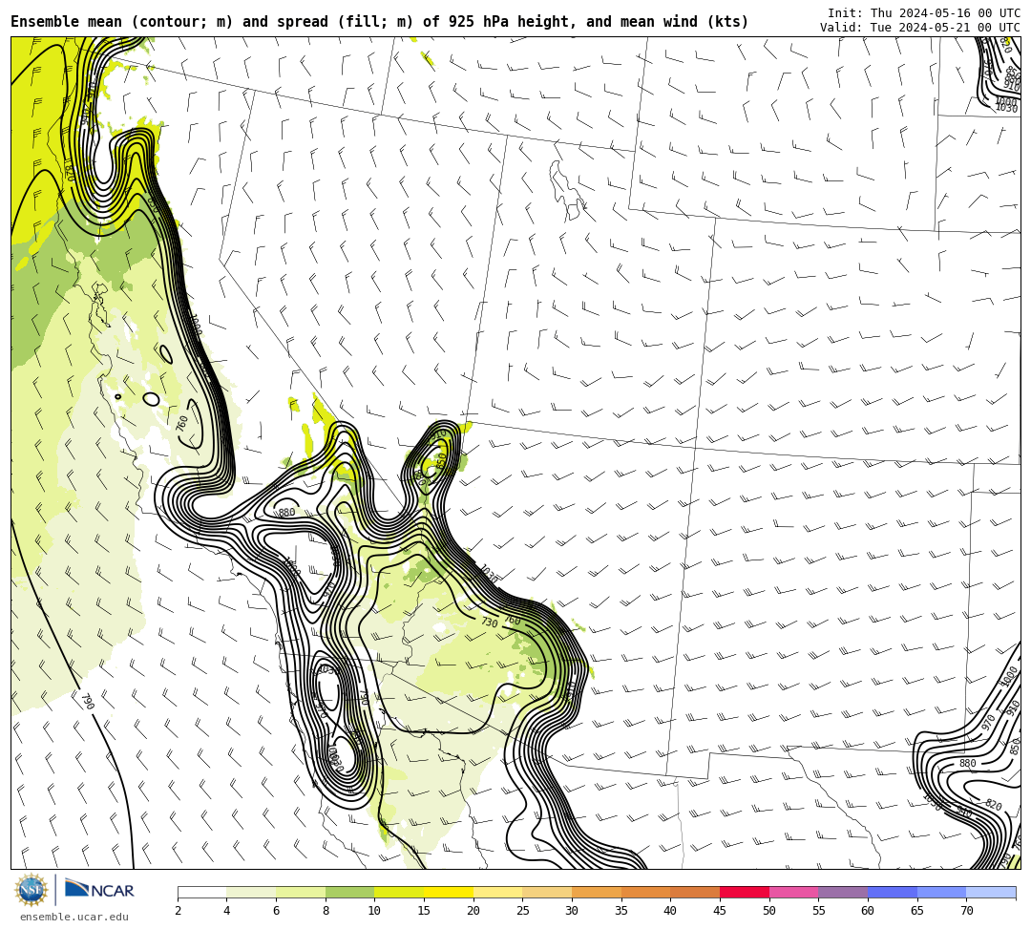This screenshot has width=1031, height=929.
Task: Click the '880' contour label in southern California
Action: (x=286, y=512)
